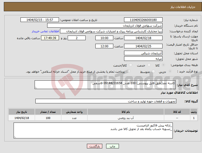This screenshot has width=202, height=153.
Task: Click the need date cell 1404/02/18
Action: click(22, 118)
